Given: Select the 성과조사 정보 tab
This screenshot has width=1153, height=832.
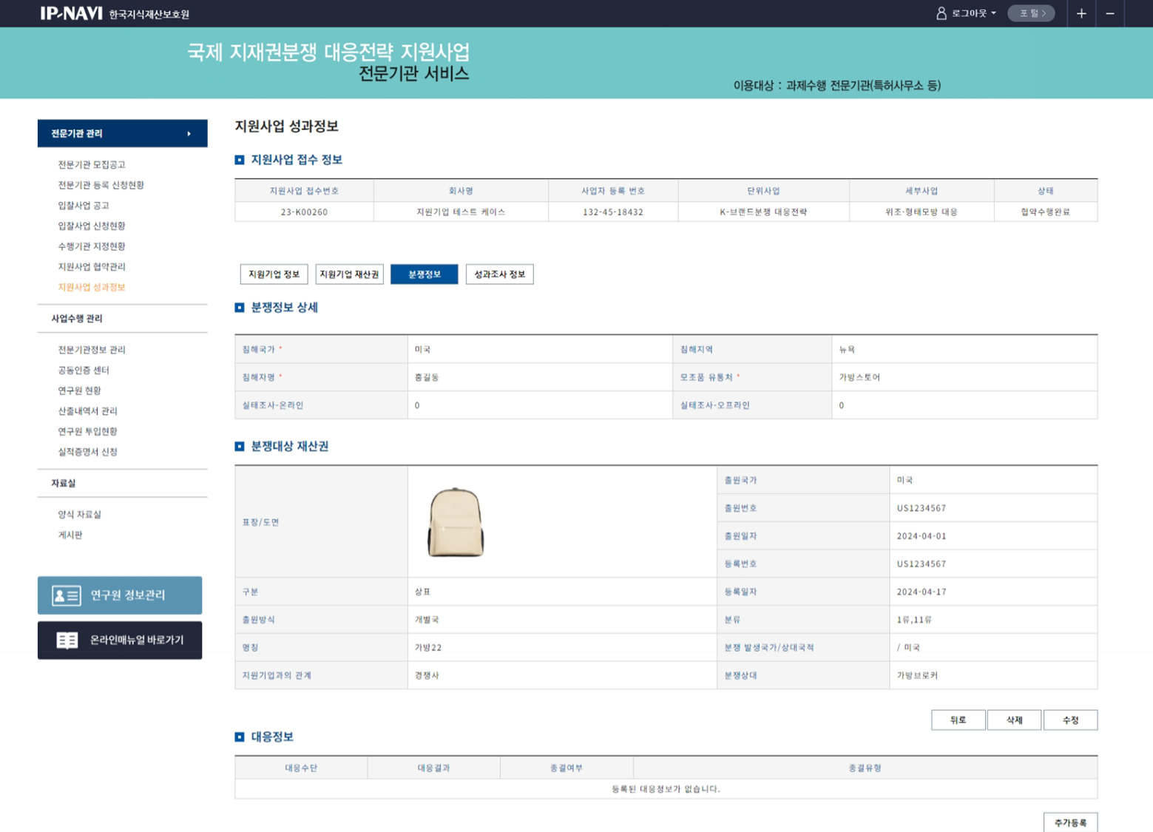Looking at the screenshot, I should (499, 274).
